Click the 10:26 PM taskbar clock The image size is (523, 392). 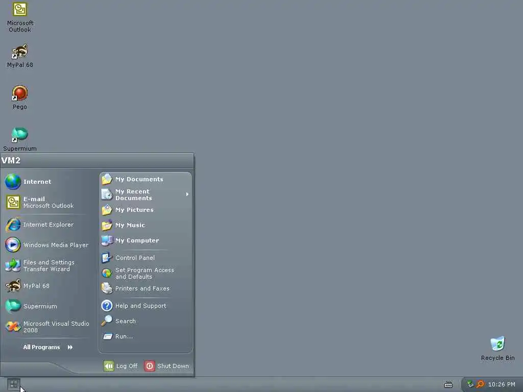click(502, 384)
